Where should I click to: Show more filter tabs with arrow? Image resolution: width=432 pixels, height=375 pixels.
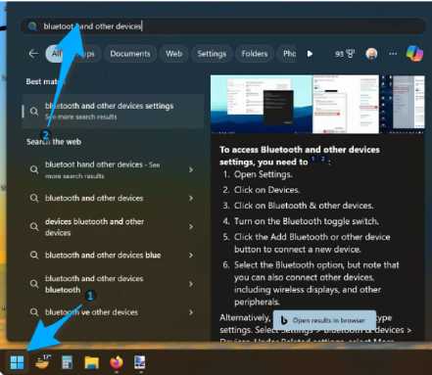click(310, 54)
